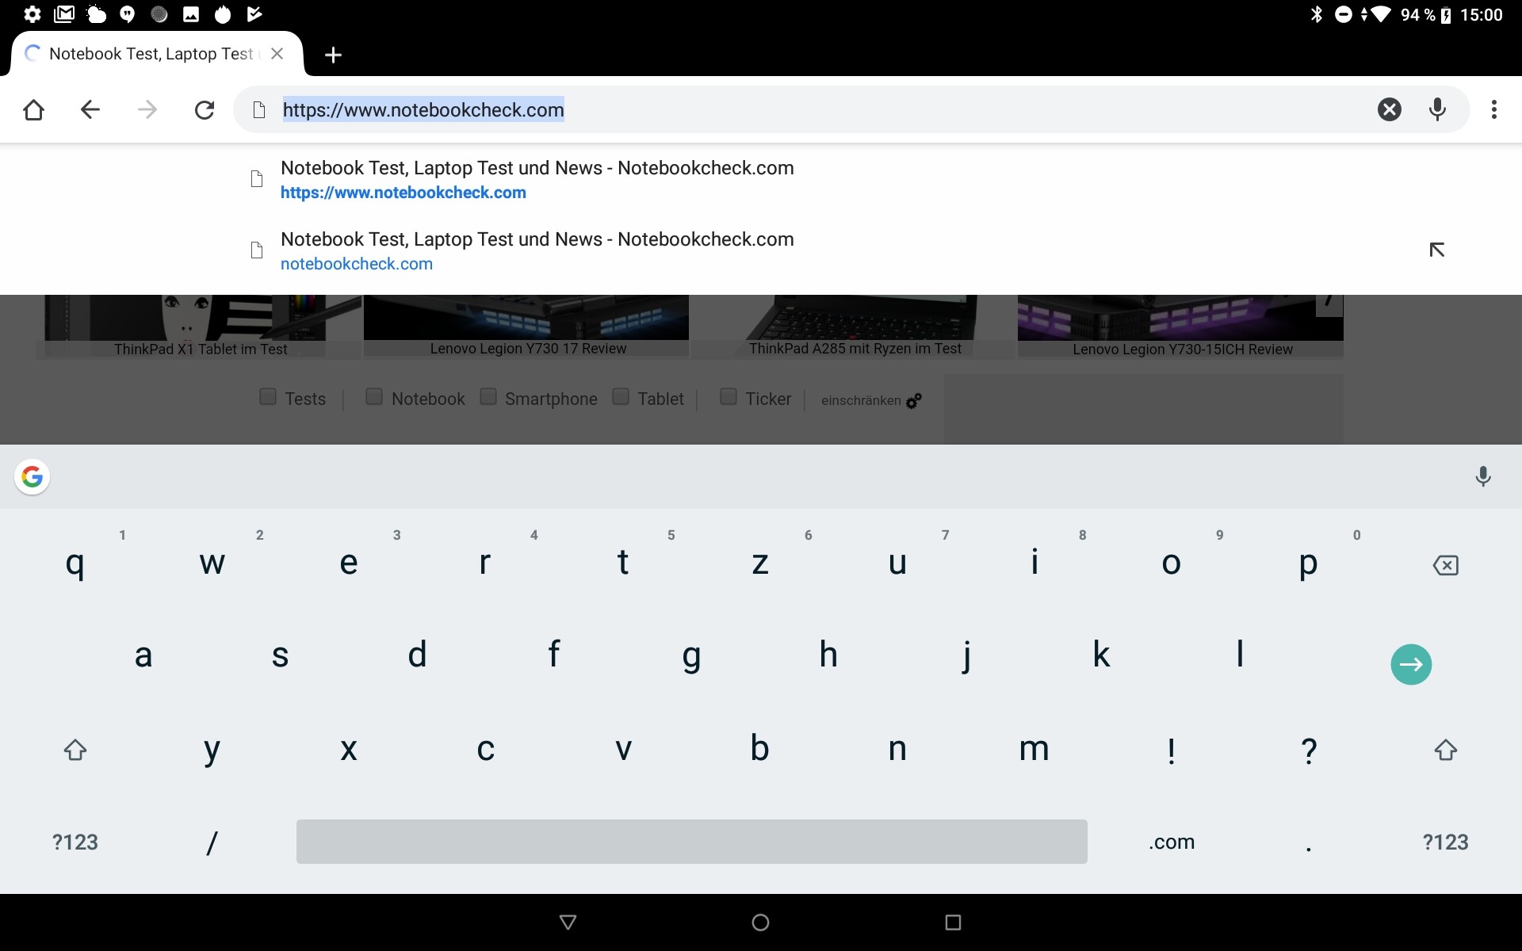This screenshot has width=1522, height=951.
Task: Toggle left shift key on keyboard
Action: click(x=75, y=750)
